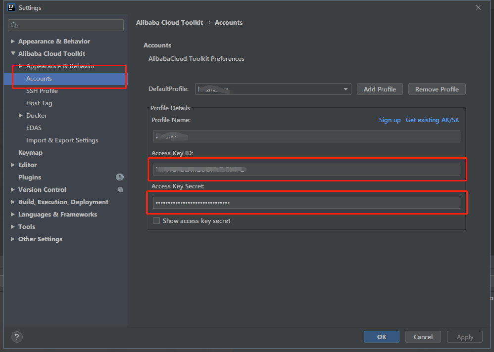Enable Show access key secret checkbox
The width and height of the screenshot is (494, 352).
pos(156,220)
